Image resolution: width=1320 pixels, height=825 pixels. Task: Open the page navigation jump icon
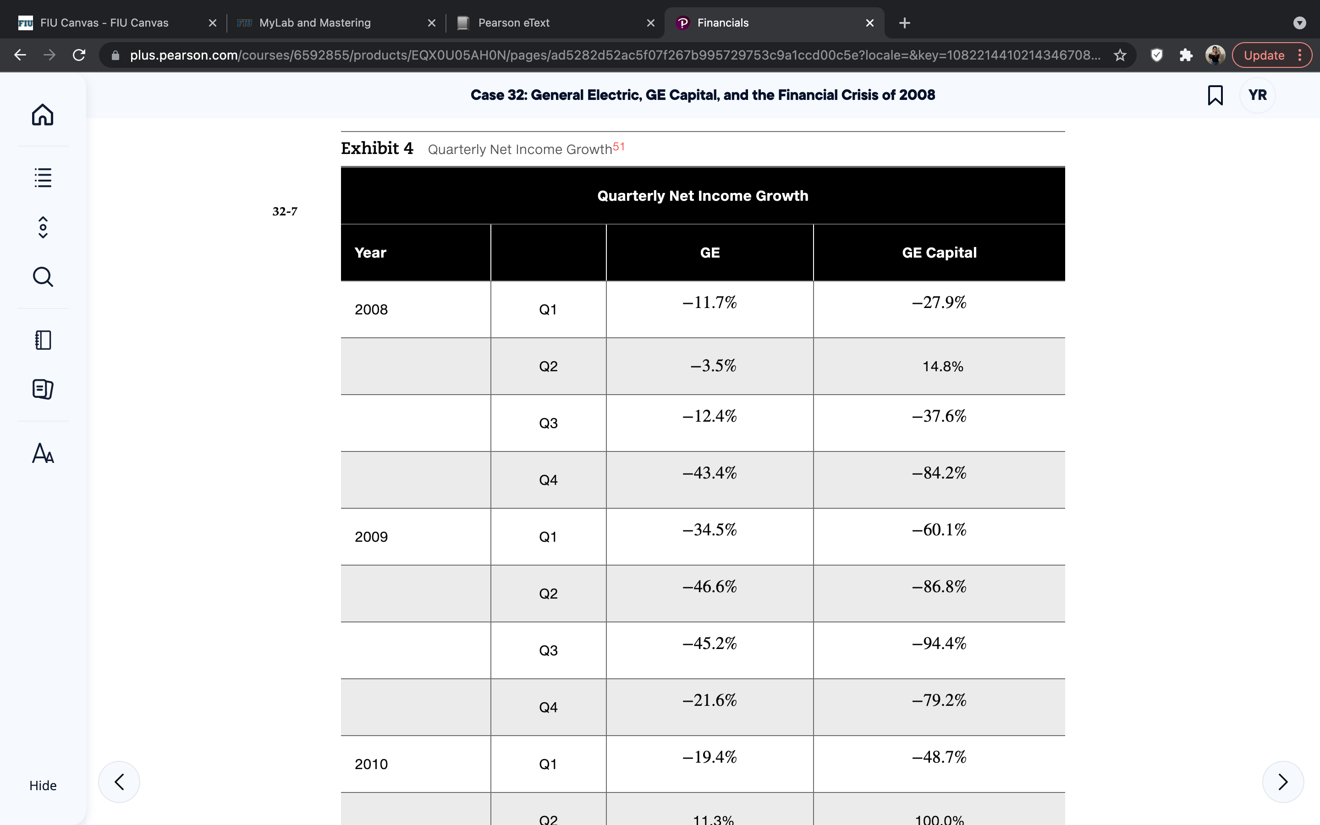pos(43,227)
